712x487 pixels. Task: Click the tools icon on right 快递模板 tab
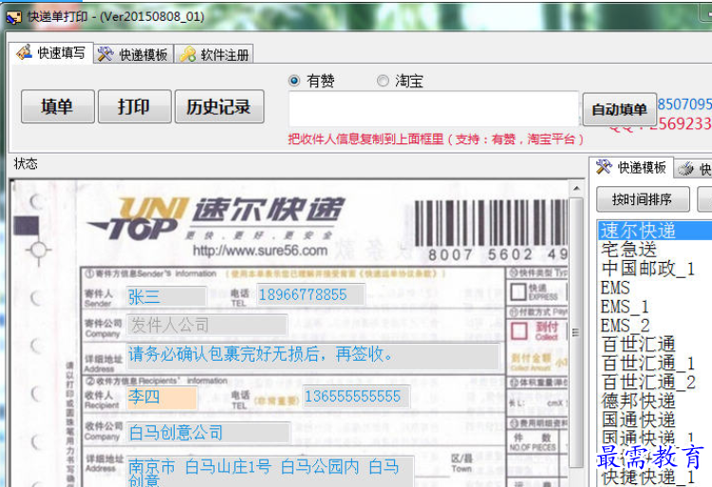pyautogui.click(x=604, y=167)
